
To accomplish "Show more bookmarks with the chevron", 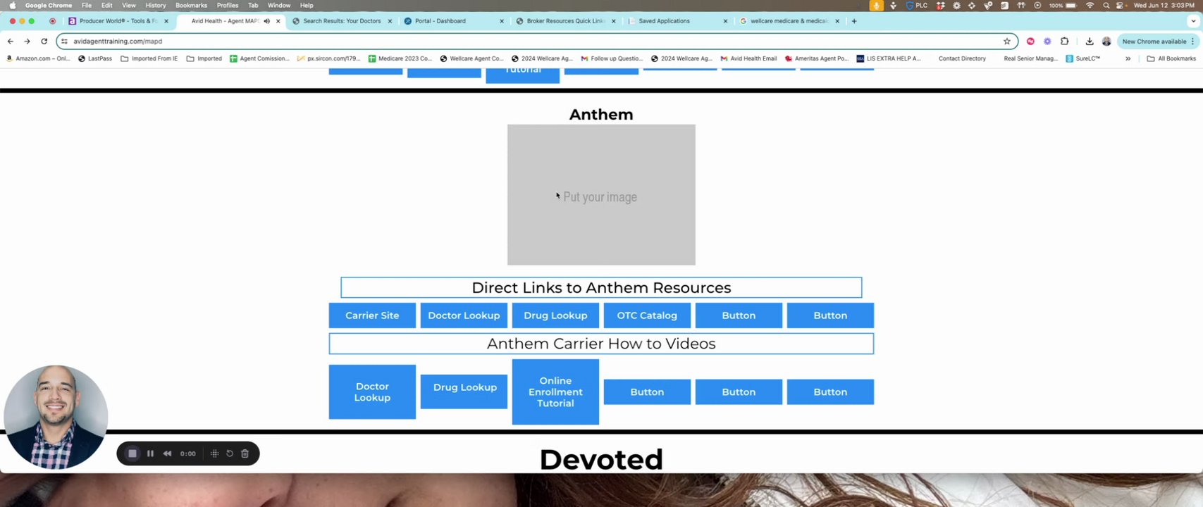I will pos(1128,58).
